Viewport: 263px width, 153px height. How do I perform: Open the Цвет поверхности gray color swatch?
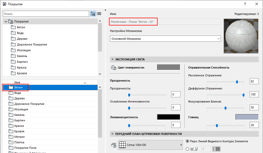[168, 67]
